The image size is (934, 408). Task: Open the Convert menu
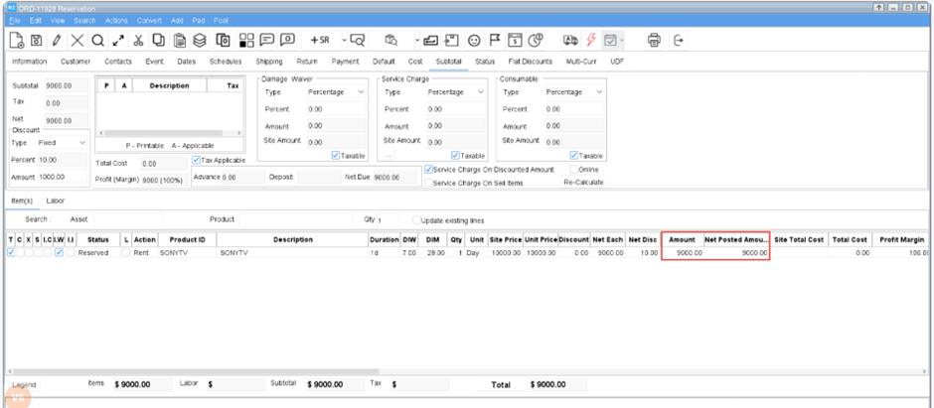click(149, 20)
